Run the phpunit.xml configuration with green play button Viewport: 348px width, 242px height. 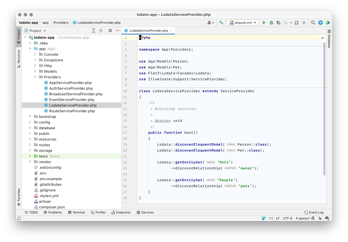(x=264, y=23)
